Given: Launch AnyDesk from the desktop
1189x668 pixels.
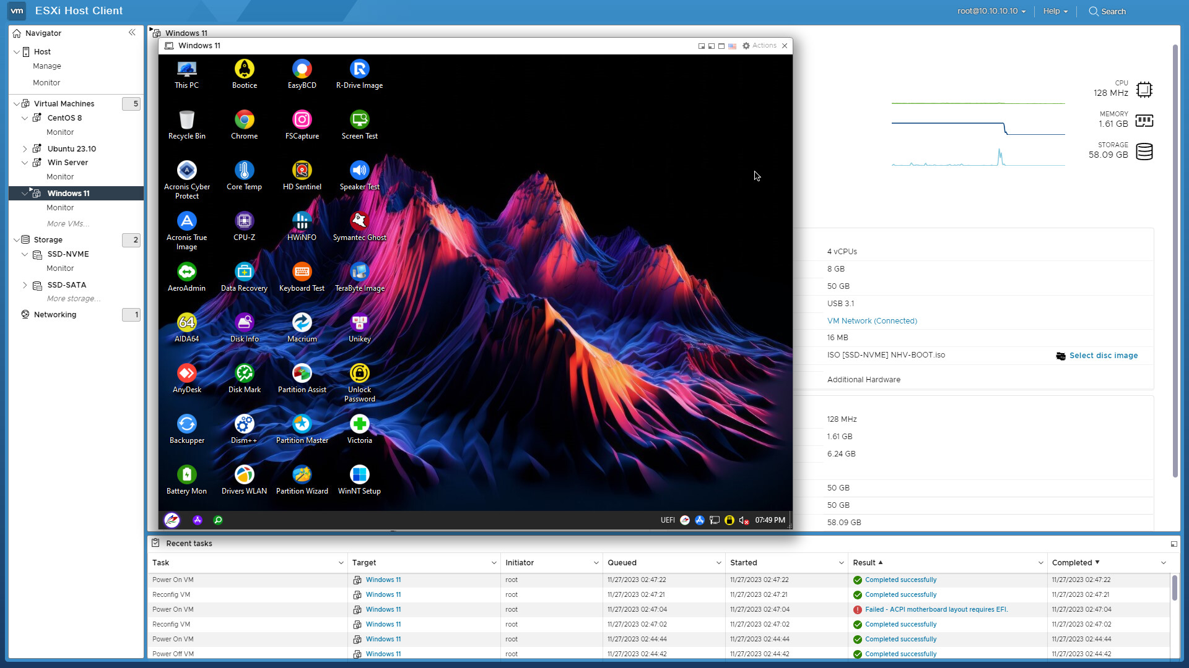Looking at the screenshot, I should [186, 374].
